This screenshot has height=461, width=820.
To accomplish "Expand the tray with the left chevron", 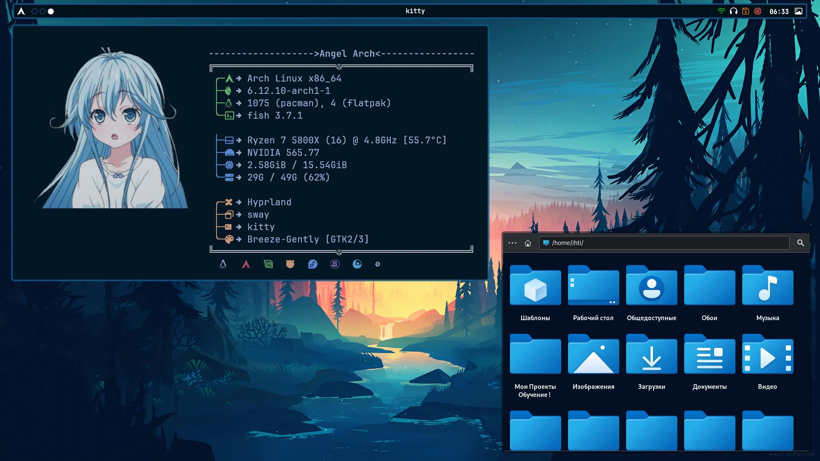I will pyautogui.click(x=711, y=12).
